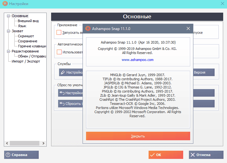Close the Настройки window with X
227x163 pixels.
click(x=223, y=3)
